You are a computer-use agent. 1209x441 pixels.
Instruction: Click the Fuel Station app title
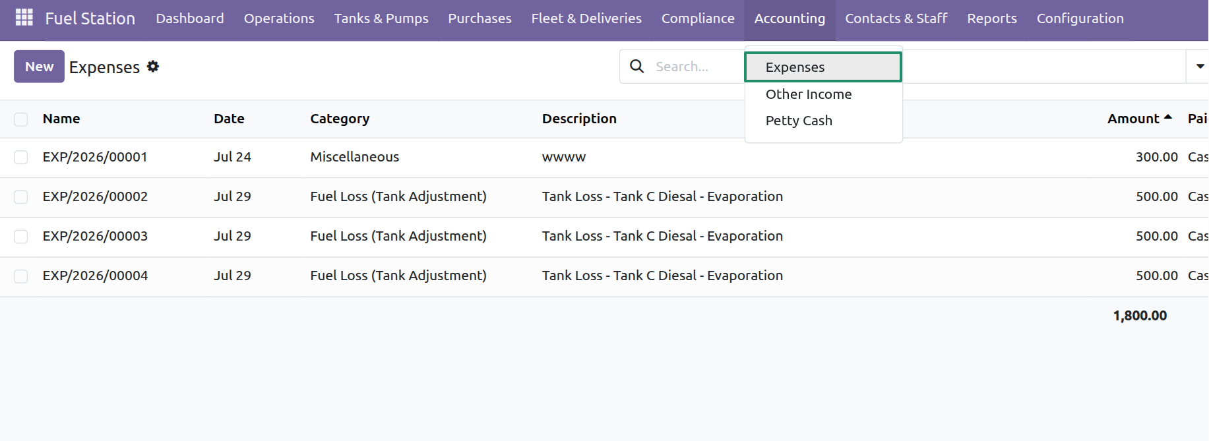[90, 18]
